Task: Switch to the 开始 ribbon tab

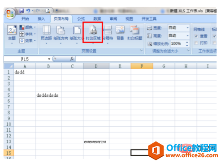Action: 25,19
